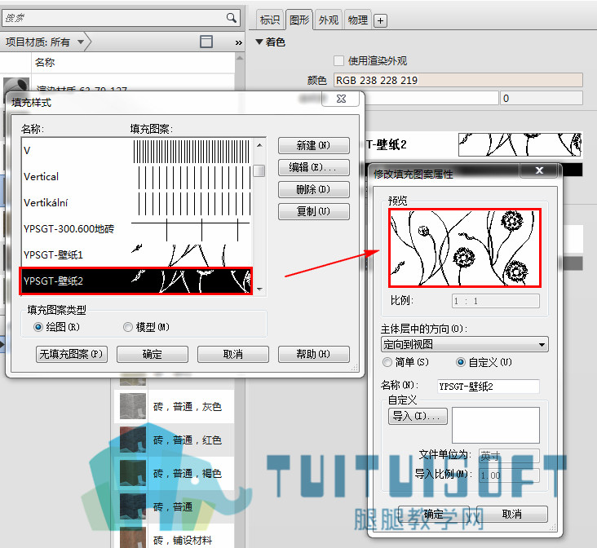Viewport: 597px width, 548px height.
Task: Select material 砖，普通，褐色
Action: pos(175,473)
